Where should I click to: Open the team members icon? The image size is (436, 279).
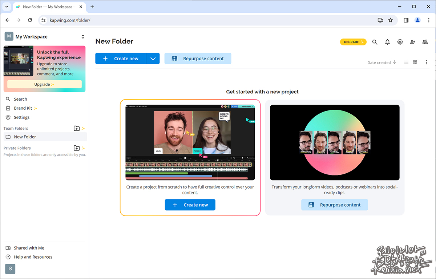(425, 42)
